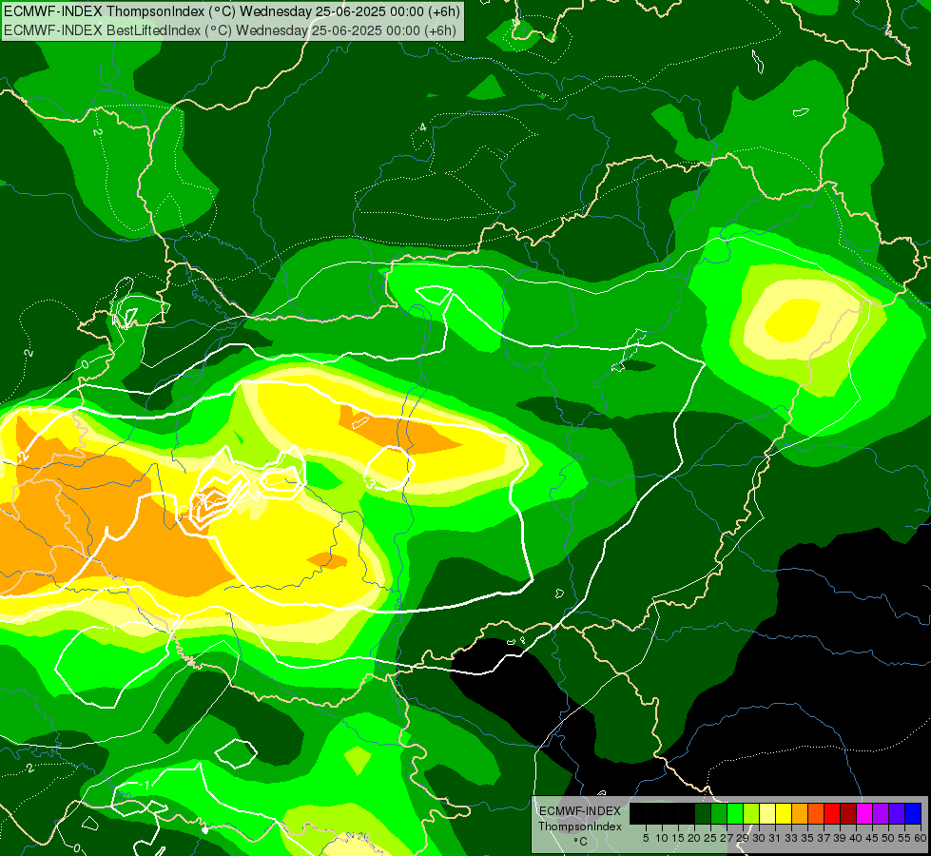Click the legend scale value 33
The image size is (931, 856).
click(791, 838)
